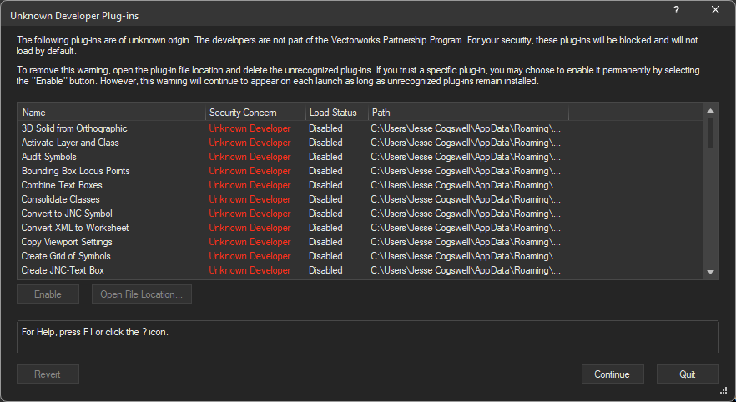Viewport: 736px width, 402px height.
Task: Sort by Security Concern column header
Action: click(255, 113)
